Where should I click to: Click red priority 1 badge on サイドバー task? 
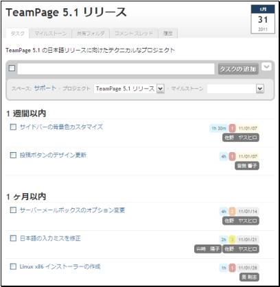tap(232, 128)
